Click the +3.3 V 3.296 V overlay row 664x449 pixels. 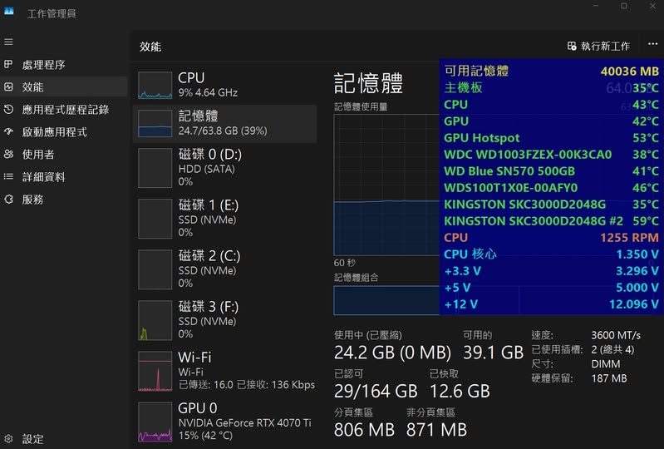tap(551, 271)
